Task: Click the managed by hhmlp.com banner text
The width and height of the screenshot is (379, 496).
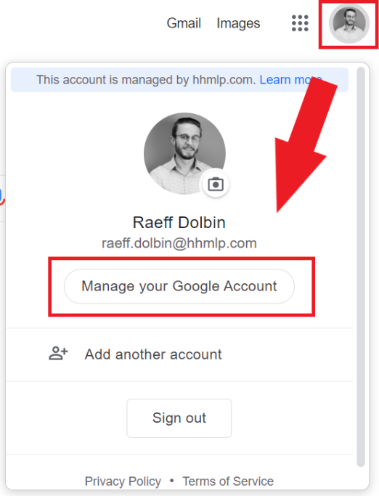Action: (x=146, y=80)
